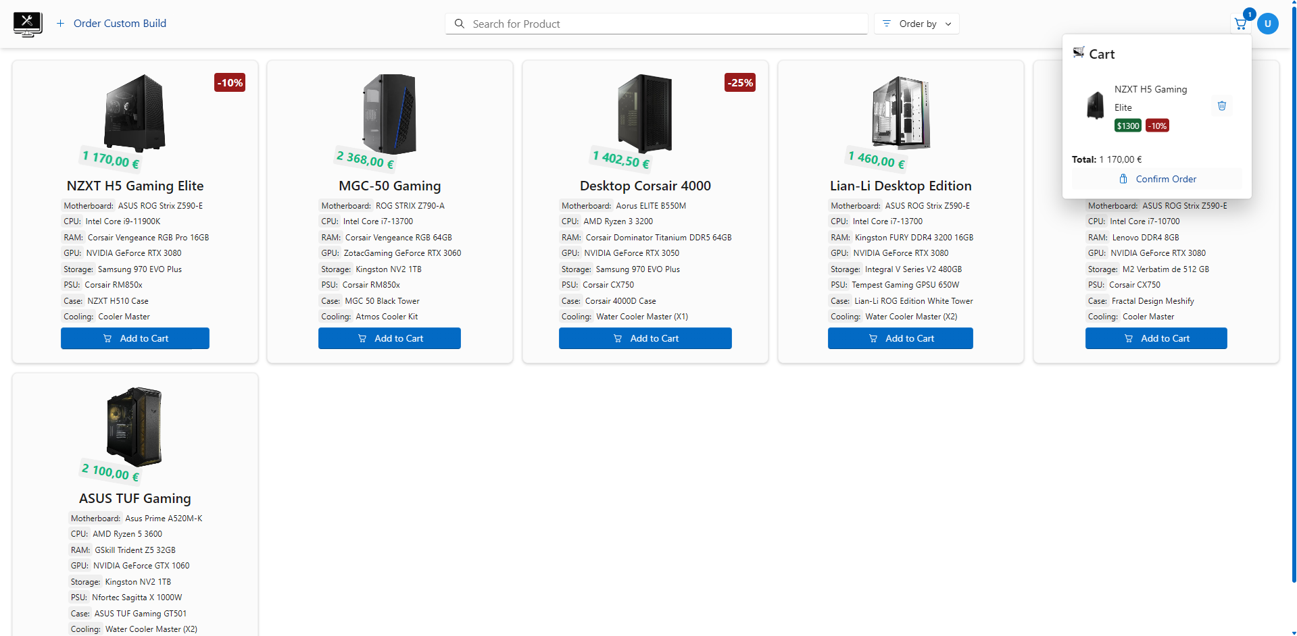This screenshot has width=1297, height=636.
Task: Click the NZXT H5 Gaming Elite product image
Action: point(135,113)
